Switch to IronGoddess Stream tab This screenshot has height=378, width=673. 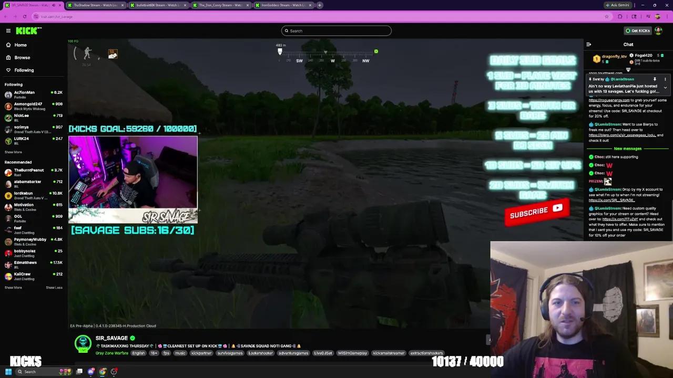tap(283, 5)
